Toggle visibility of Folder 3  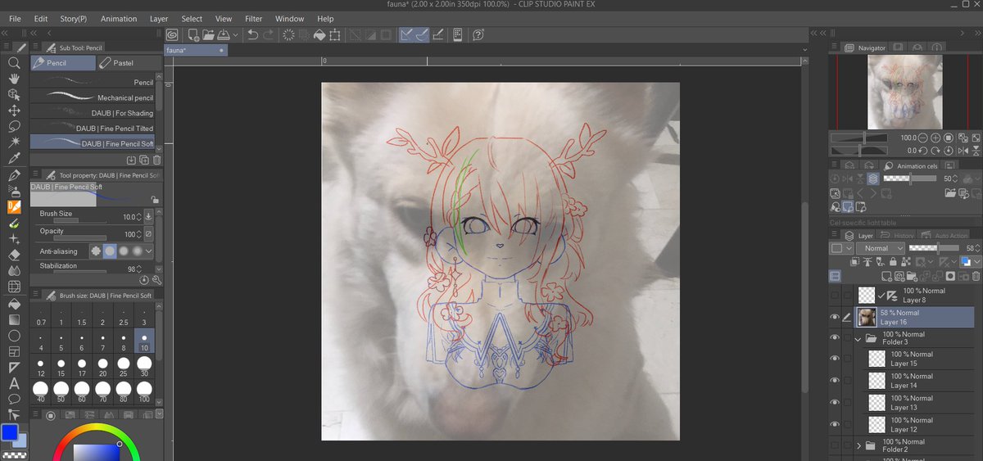pyautogui.click(x=836, y=338)
